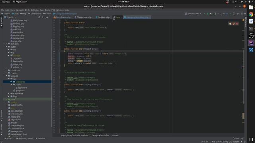Toggle the Database tool window on the right edge
The height and width of the screenshot is (143, 255).
245,22
